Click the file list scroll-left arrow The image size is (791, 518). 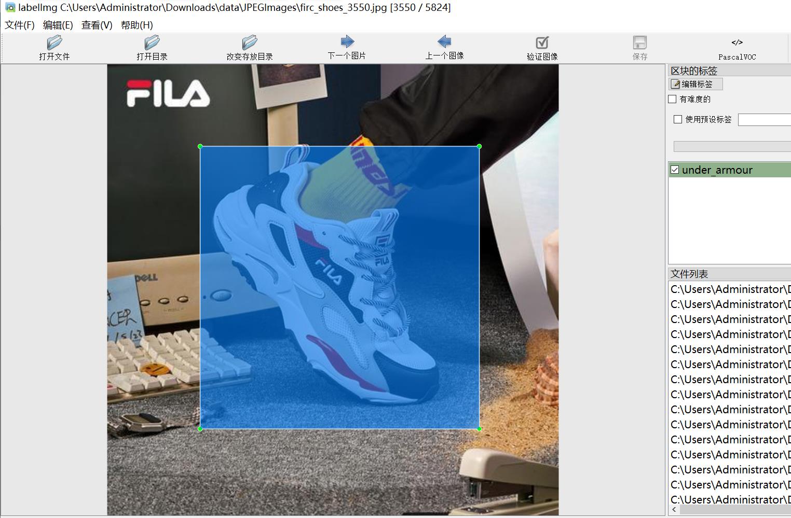pyautogui.click(x=674, y=510)
